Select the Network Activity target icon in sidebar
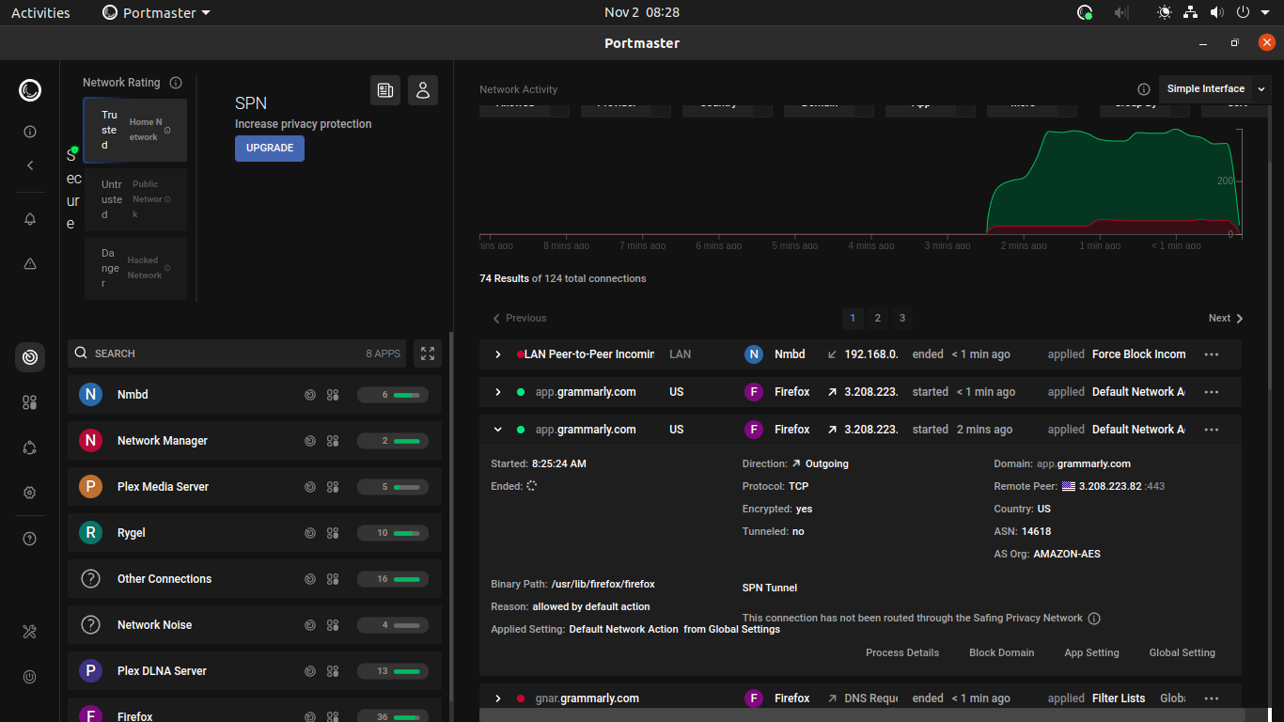This screenshot has width=1284, height=722. (x=29, y=357)
